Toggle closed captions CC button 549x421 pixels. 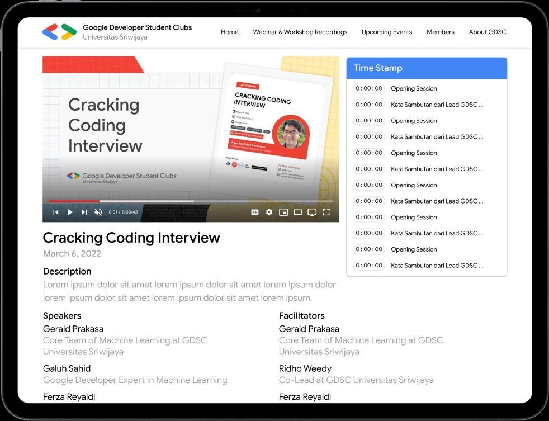click(255, 212)
